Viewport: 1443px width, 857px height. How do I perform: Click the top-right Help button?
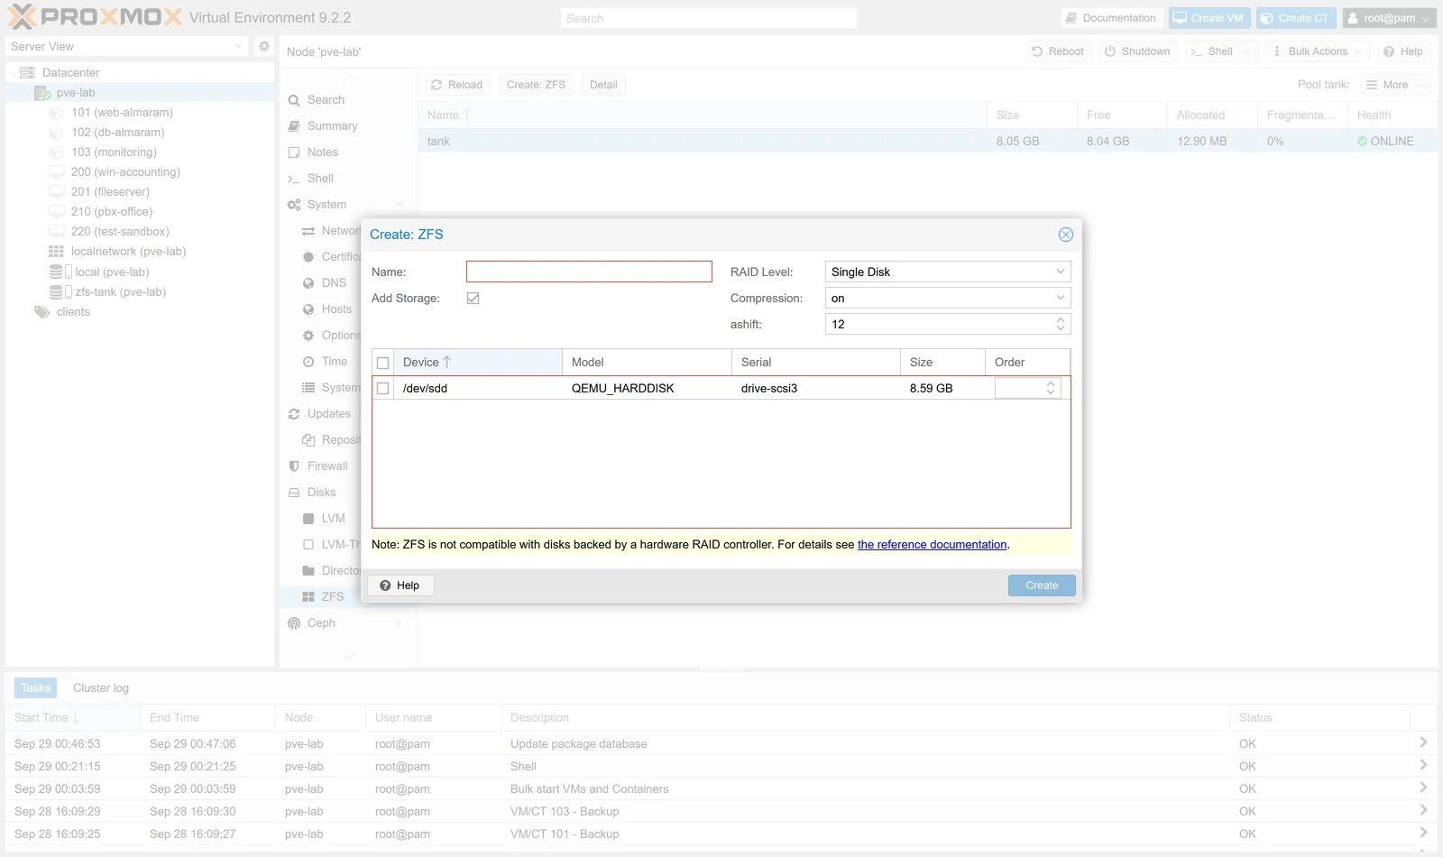coord(1402,51)
